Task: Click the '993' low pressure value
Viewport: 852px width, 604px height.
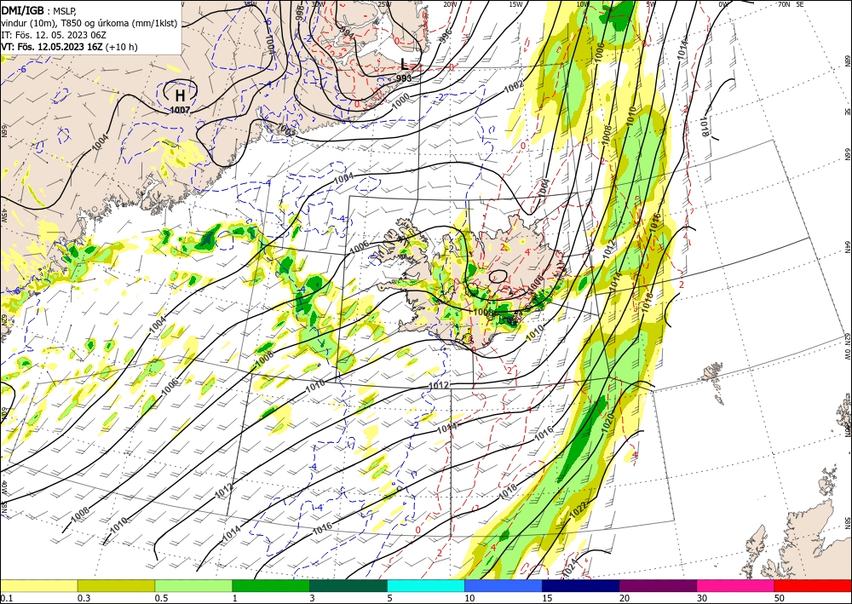Action: [404, 78]
